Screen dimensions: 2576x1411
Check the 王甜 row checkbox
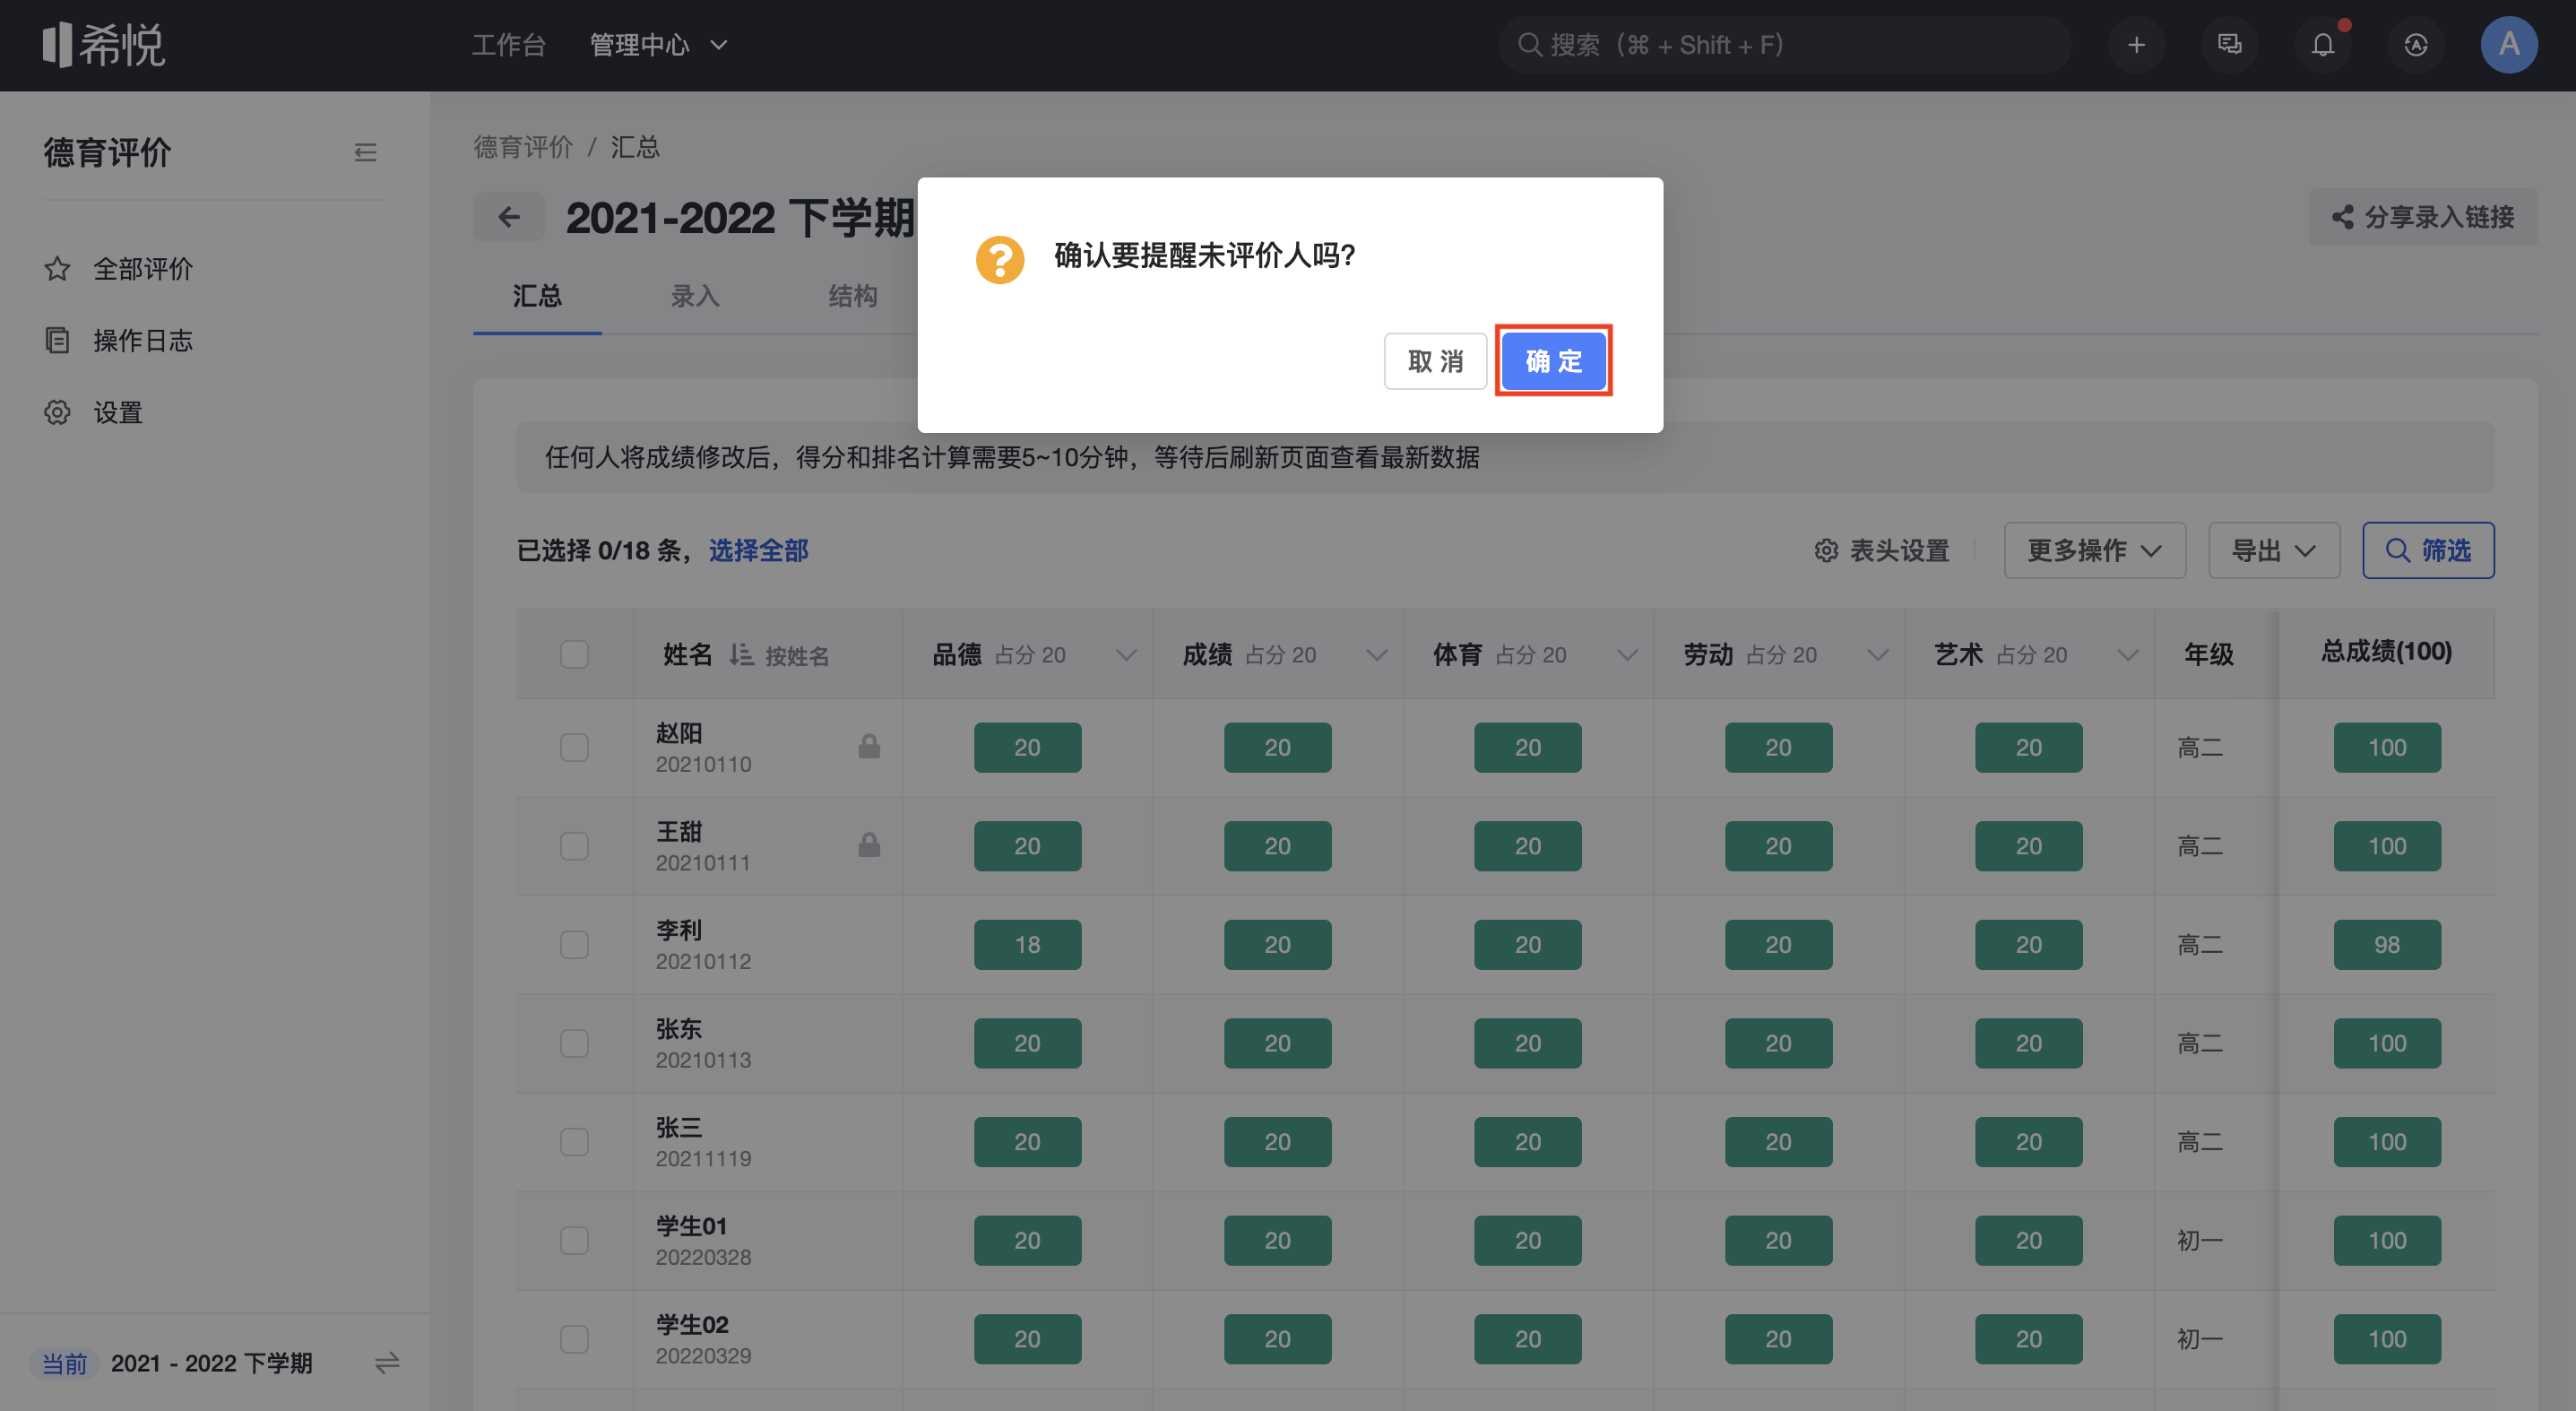point(574,846)
